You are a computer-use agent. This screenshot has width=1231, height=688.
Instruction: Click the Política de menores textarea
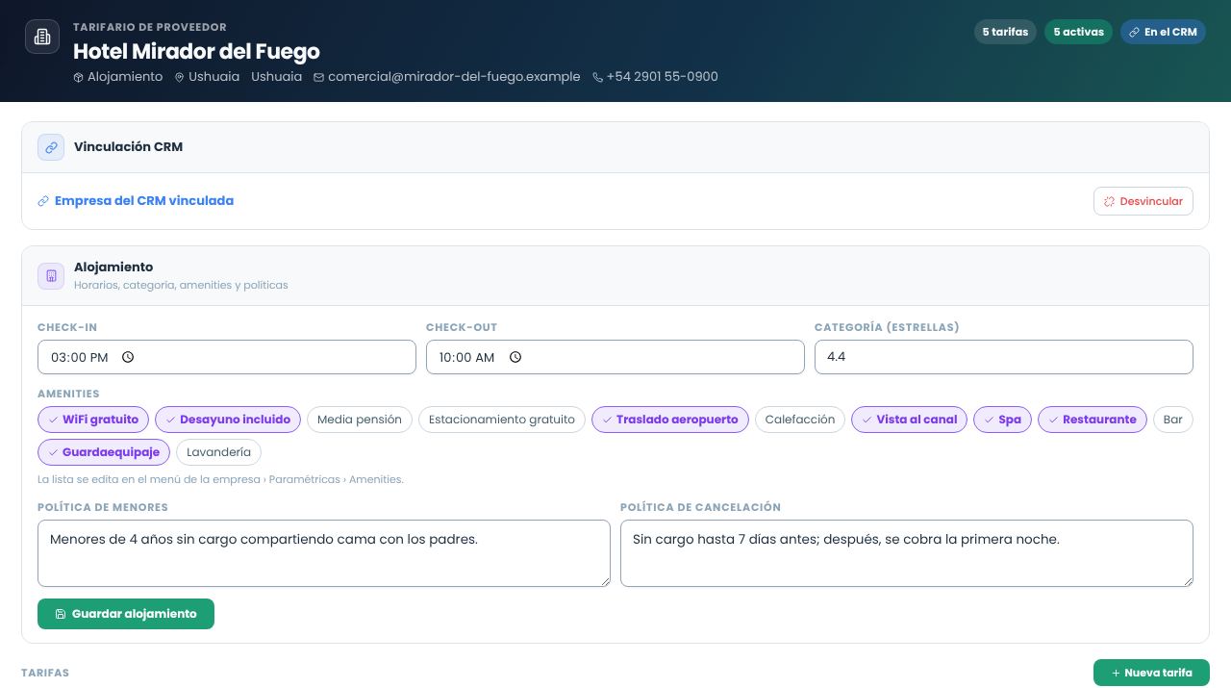pos(324,553)
